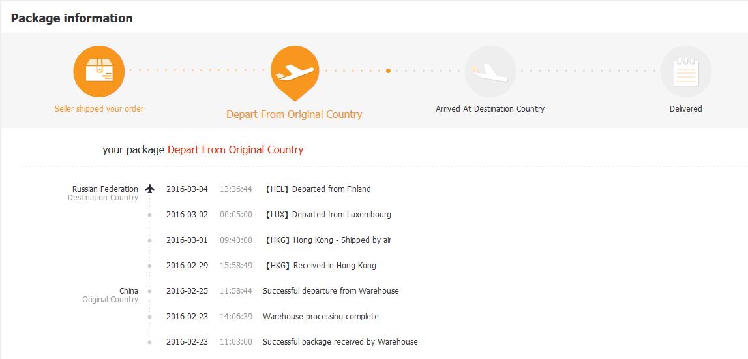Select the 'Departed from Luxembourg' tracking entry
Image resolution: width=748 pixels, height=359 pixels.
tap(341, 215)
